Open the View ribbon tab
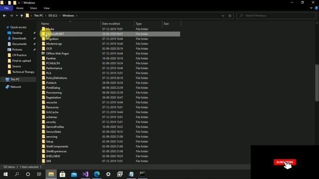The height and width of the screenshot is (179, 319). click(x=46, y=8)
